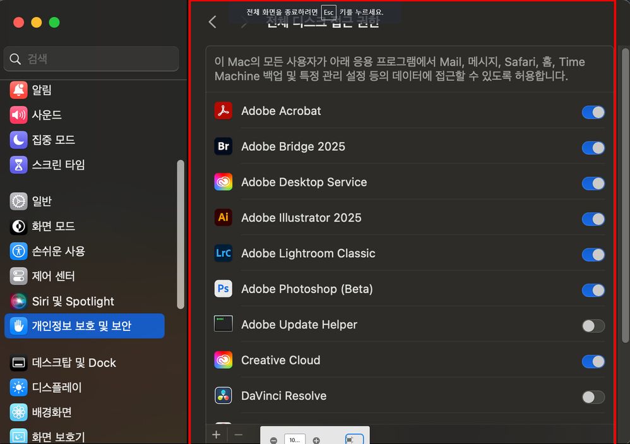Click the Adobe Desktop Service icon
The image size is (630, 444).
[x=223, y=182]
